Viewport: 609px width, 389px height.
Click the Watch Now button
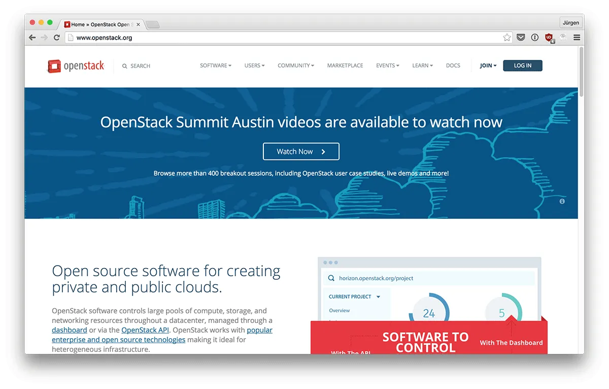[301, 151]
